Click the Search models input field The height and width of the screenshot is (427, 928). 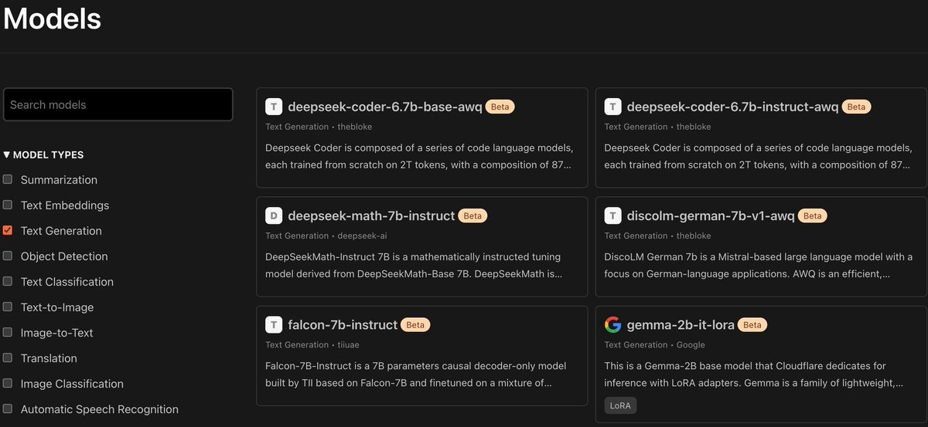point(118,104)
